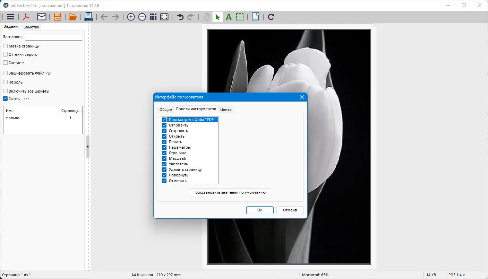Click the "Отмена" button
The width and height of the screenshot is (488, 279).
click(x=290, y=210)
